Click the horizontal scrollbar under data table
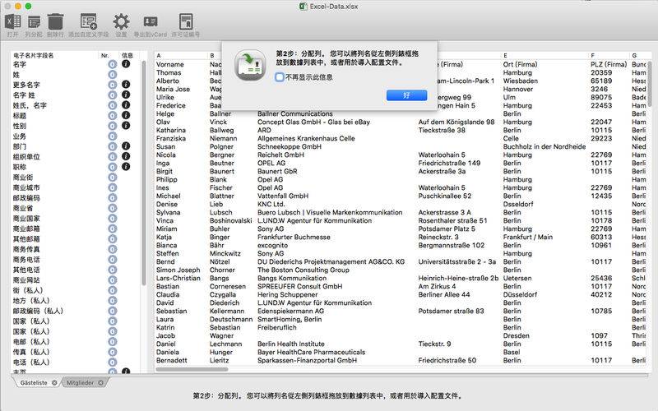The width and height of the screenshot is (658, 411). point(192,369)
